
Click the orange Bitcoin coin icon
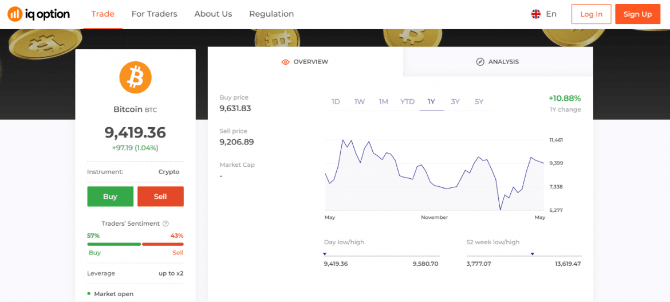coord(135,77)
